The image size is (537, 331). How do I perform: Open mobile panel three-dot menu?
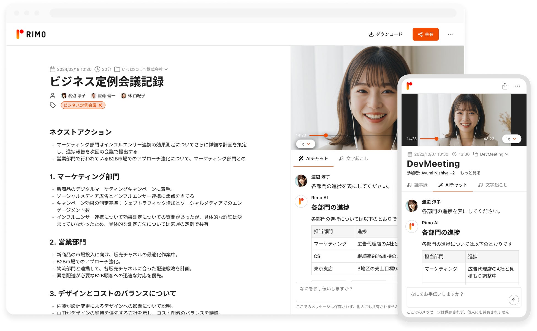[517, 86]
